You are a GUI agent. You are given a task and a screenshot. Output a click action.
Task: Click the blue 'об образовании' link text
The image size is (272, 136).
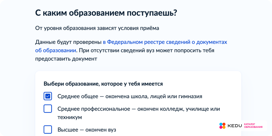tap(56, 50)
